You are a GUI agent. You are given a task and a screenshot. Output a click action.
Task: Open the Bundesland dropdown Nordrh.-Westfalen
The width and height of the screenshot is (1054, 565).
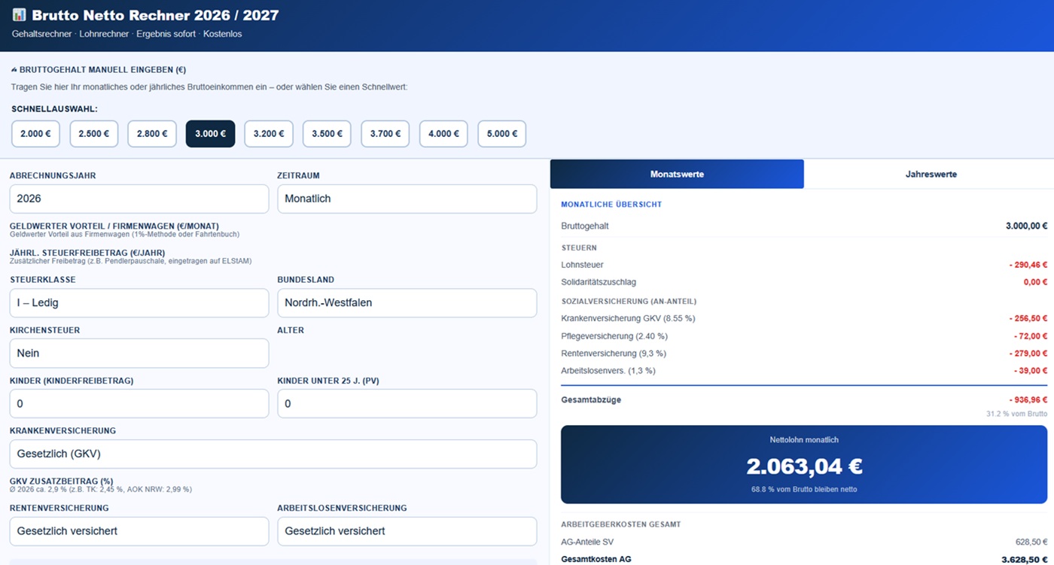[x=407, y=303]
